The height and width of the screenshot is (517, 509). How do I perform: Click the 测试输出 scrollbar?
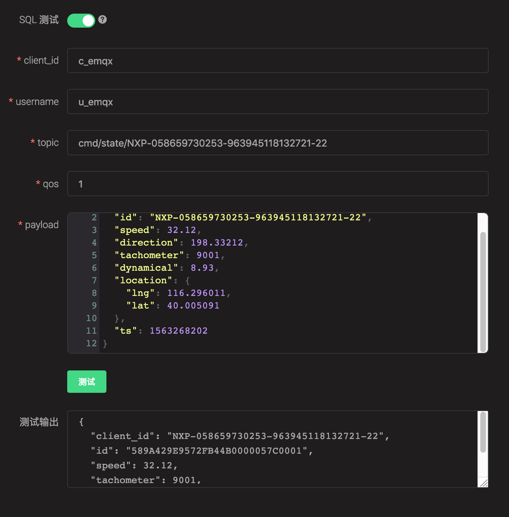483,432
